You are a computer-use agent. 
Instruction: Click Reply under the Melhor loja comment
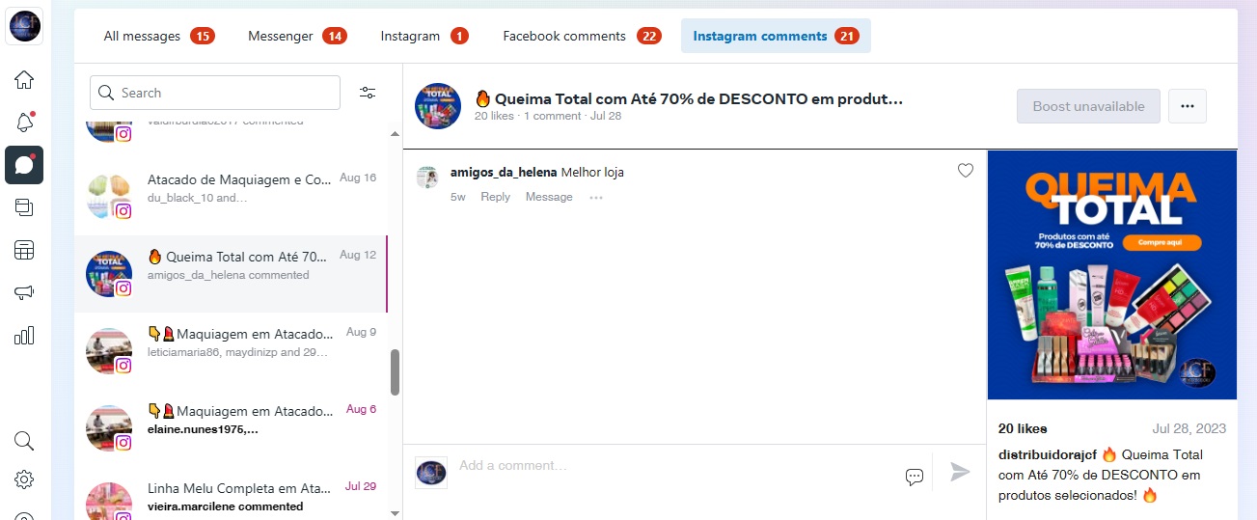tap(495, 197)
